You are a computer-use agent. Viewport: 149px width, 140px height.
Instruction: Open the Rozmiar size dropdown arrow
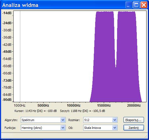point(115,120)
